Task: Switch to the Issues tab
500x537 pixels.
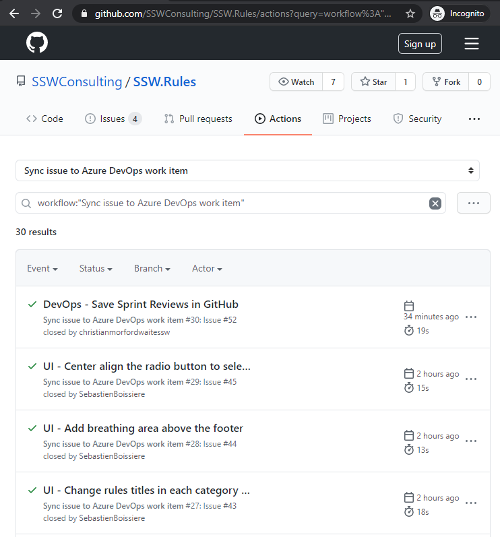Action: pyautogui.click(x=113, y=119)
